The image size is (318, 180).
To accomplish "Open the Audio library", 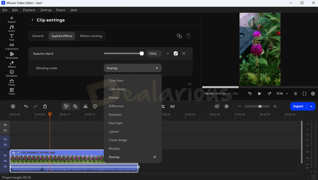I will coord(11,28).
